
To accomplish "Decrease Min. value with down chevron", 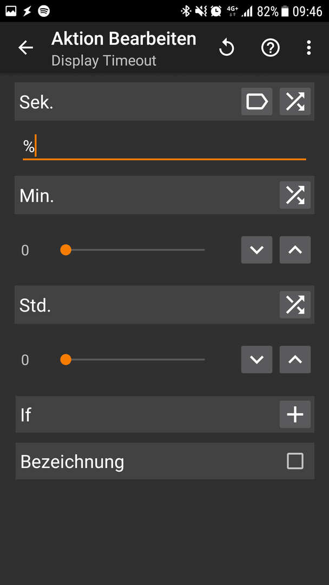I will pos(256,250).
